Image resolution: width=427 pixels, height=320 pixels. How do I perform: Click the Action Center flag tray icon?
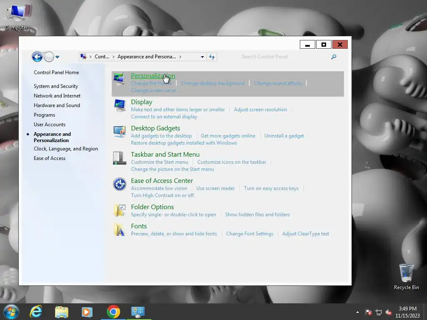tap(369, 312)
